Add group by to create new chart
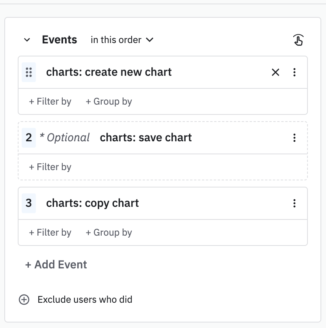 point(109,101)
